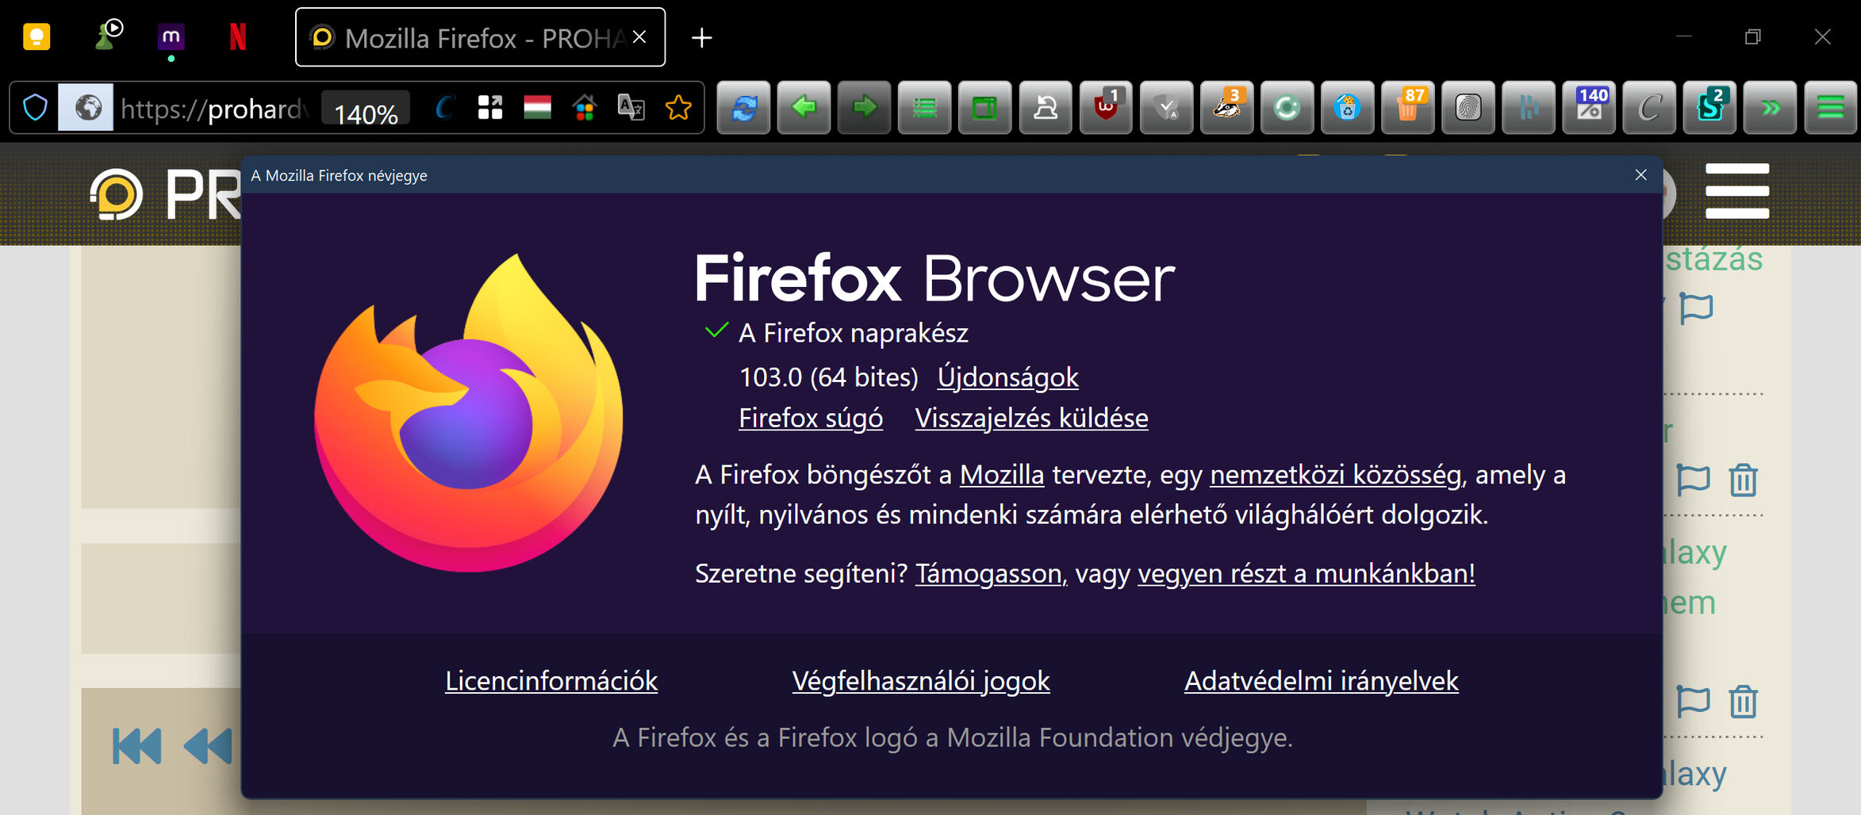The height and width of the screenshot is (815, 1861).
Task: Open a new tab with plus button
Action: 701,37
